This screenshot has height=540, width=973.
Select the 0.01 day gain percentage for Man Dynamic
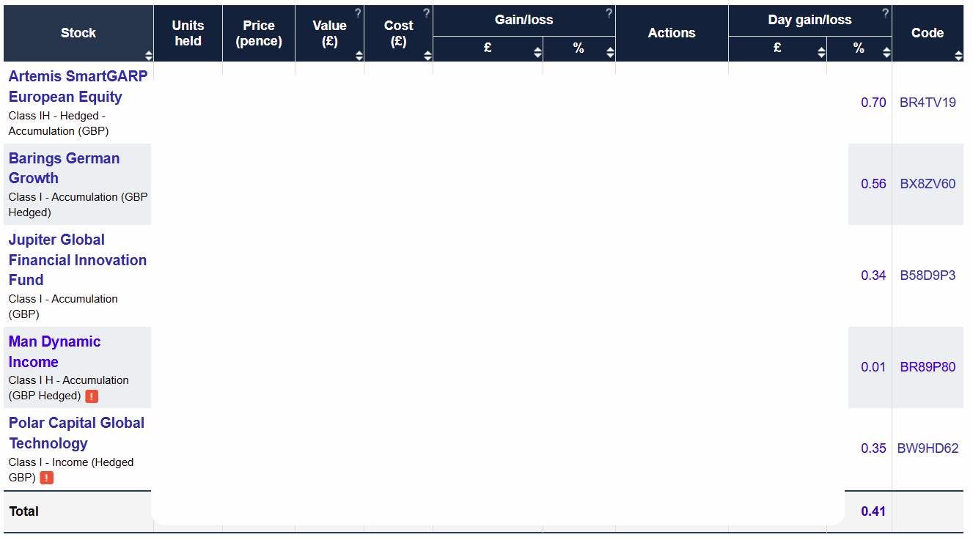click(873, 367)
